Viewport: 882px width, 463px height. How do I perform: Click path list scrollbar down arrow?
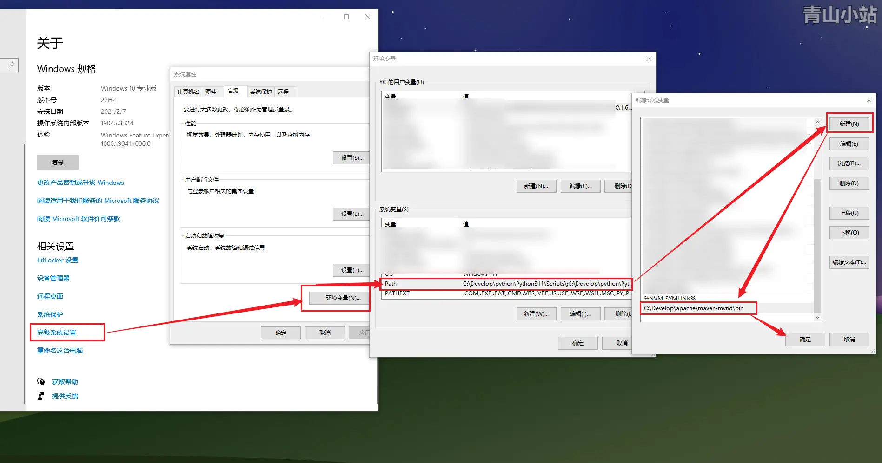click(817, 318)
